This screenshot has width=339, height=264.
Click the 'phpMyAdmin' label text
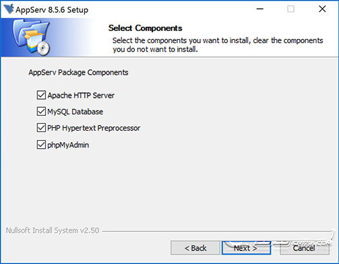tap(68, 145)
